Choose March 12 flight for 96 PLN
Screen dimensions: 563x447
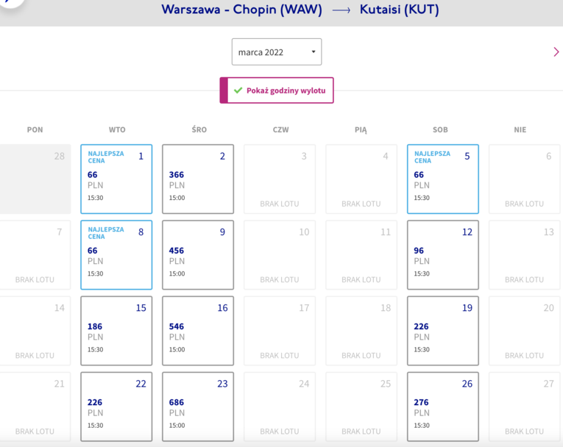point(443,255)
